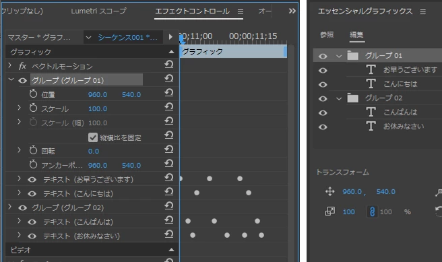Hide テキスト (お休みなさい) in effect controls

[x=32, y=236]
